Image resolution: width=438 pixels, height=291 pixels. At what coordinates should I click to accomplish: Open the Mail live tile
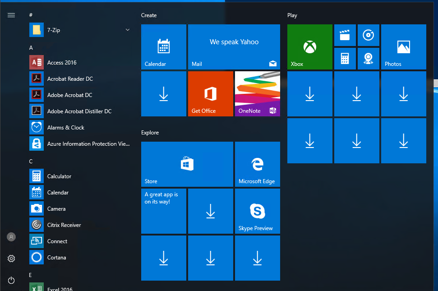click(x=234, y=47)
